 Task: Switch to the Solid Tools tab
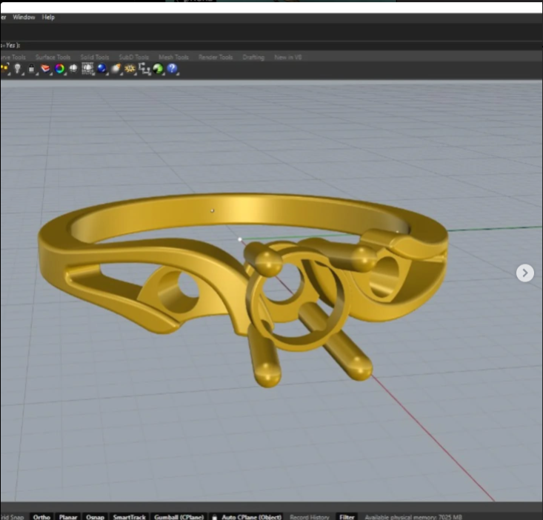tap(94, 57)
